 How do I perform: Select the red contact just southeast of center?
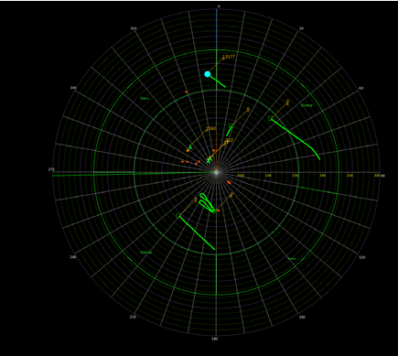coord(229,182)
